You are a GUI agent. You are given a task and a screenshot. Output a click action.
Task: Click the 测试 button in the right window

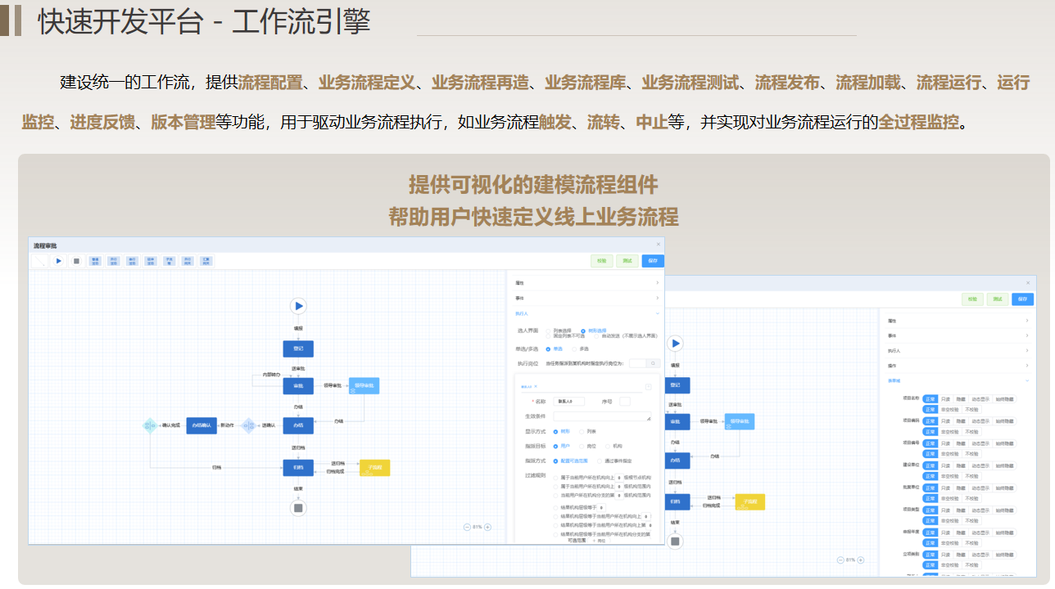click(997, 299)
